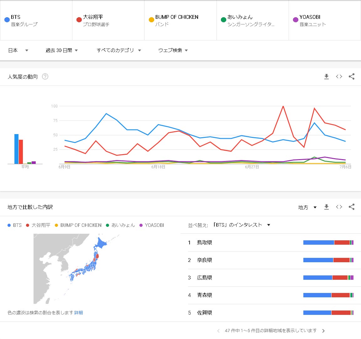Open the 過去 30 日間 time range dropdown
Screen dimensions: 361x339
(x=62, y=50)
